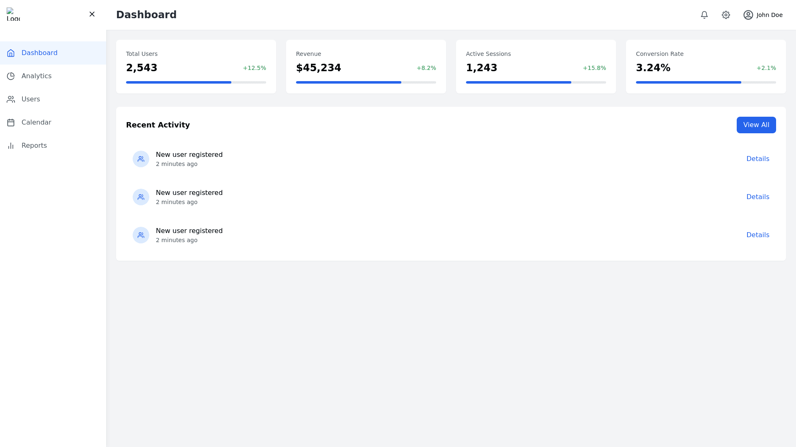
Task: Click the bar chart Reports icon
Action: 11,146
